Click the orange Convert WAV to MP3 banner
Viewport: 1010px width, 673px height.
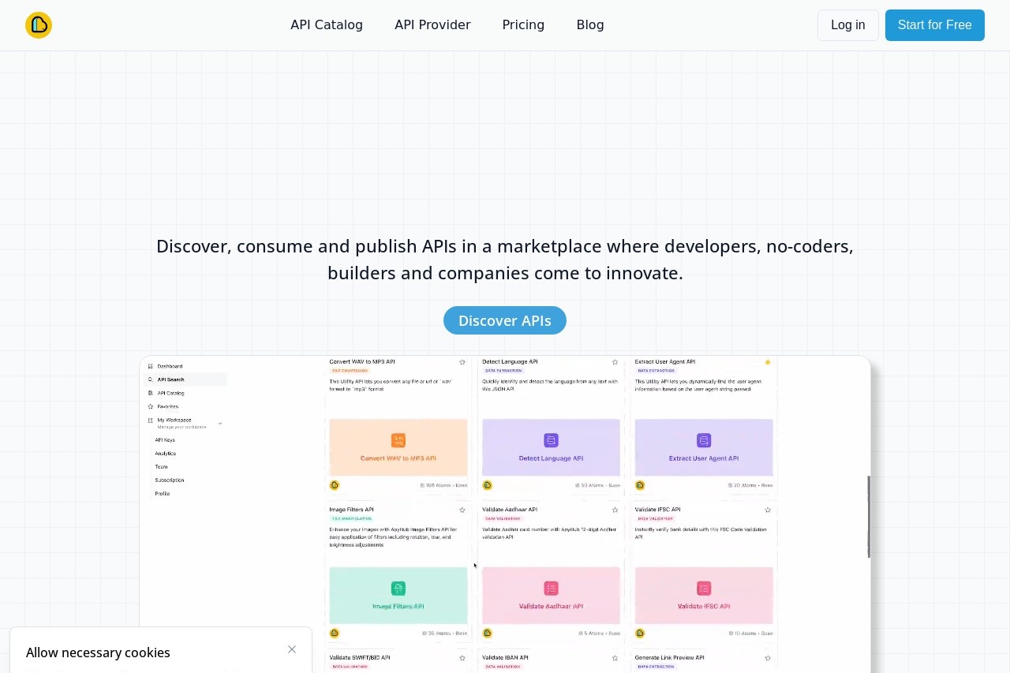tap(398, 447)
